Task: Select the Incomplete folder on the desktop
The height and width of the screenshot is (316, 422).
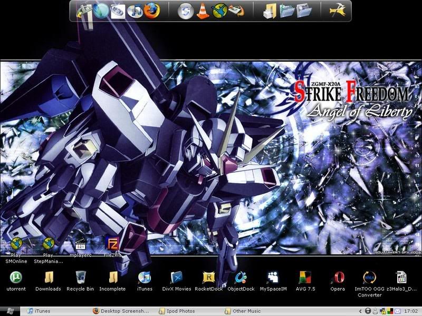Action: (x=112, y=281)
